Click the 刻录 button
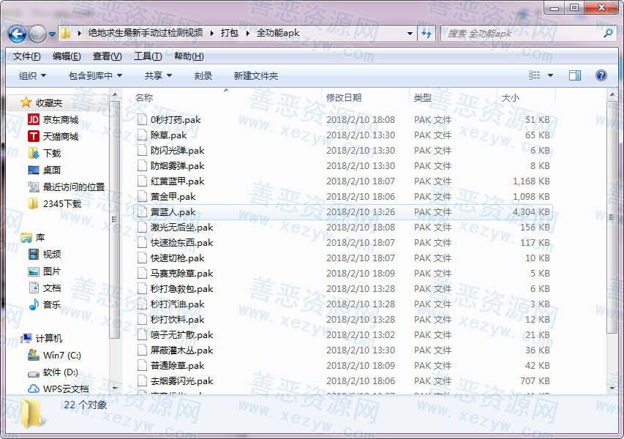The height and width of the screenshot is (439, 624). (x=203, y=76)
